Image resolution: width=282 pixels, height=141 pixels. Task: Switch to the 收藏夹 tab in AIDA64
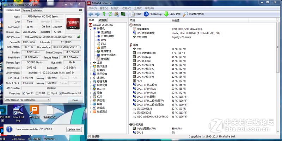(x=103, y=20)
